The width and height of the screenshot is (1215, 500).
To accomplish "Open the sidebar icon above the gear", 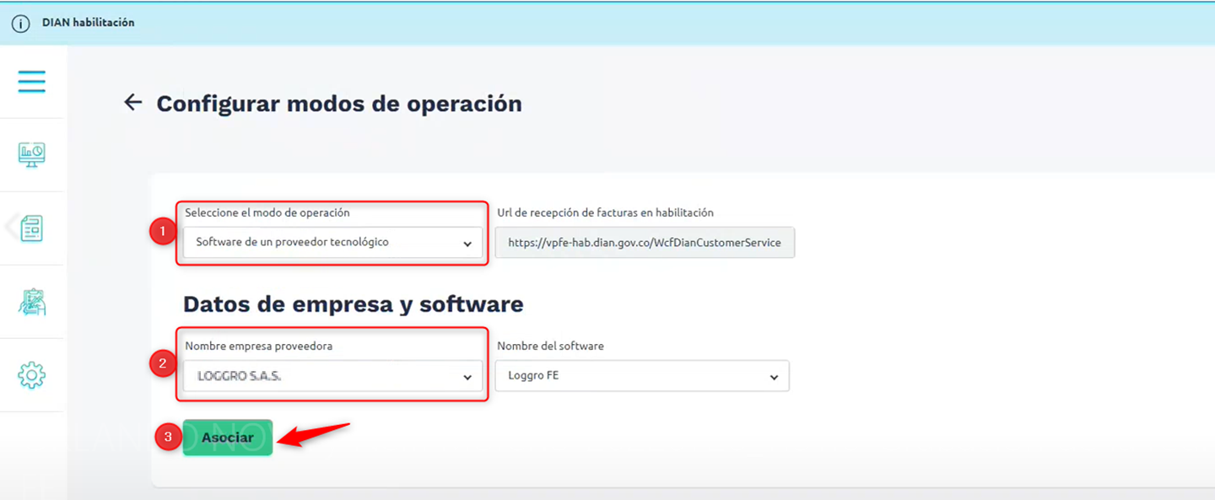I will (x=32, y=301).
